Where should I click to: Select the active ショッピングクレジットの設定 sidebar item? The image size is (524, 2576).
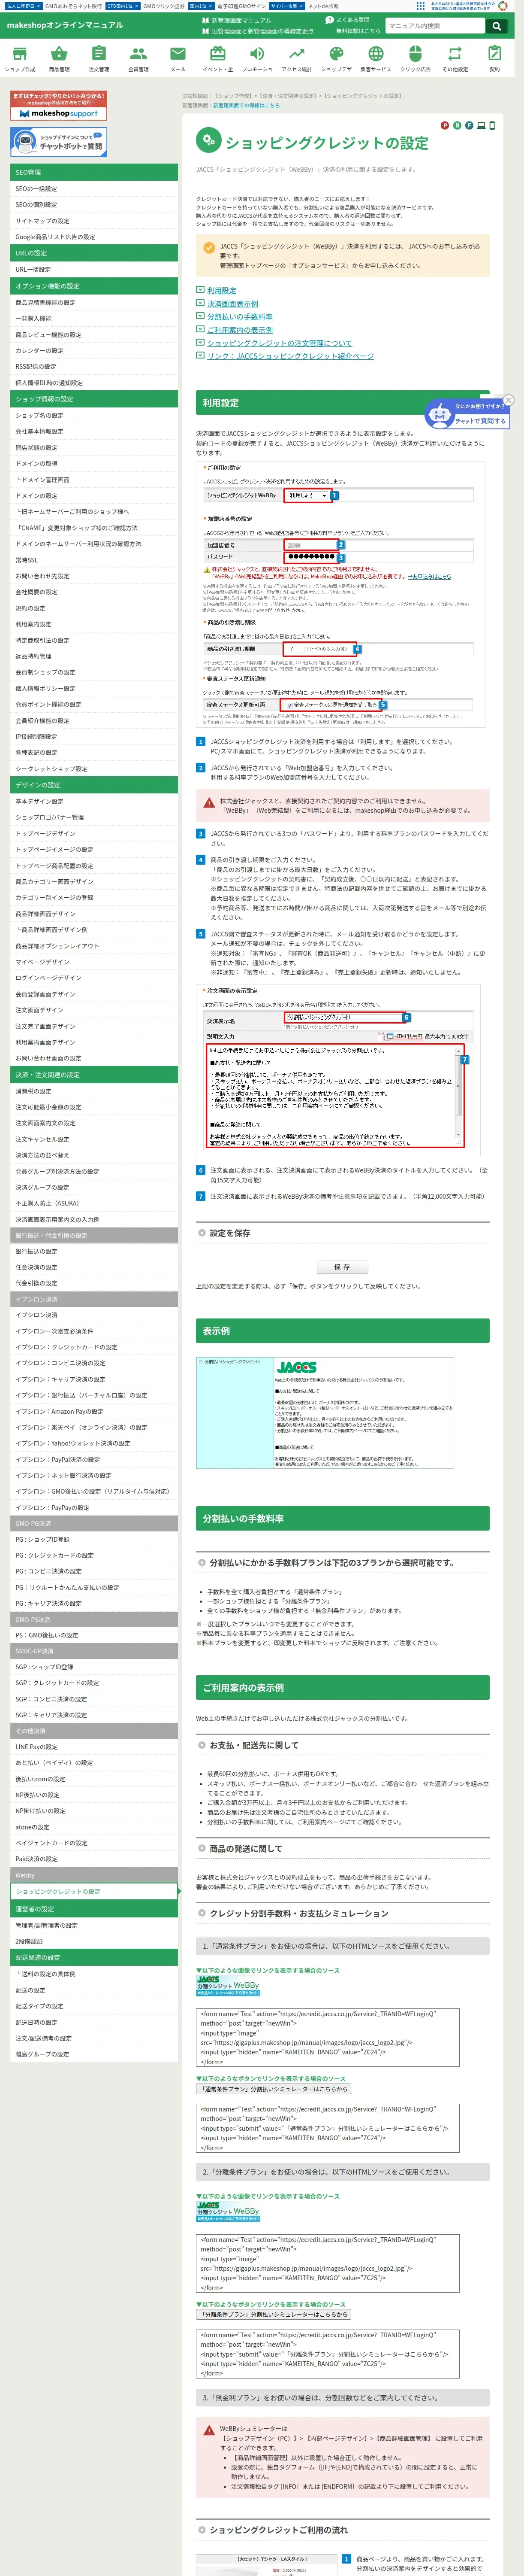pyautogui.click(x=94, y=1891)
